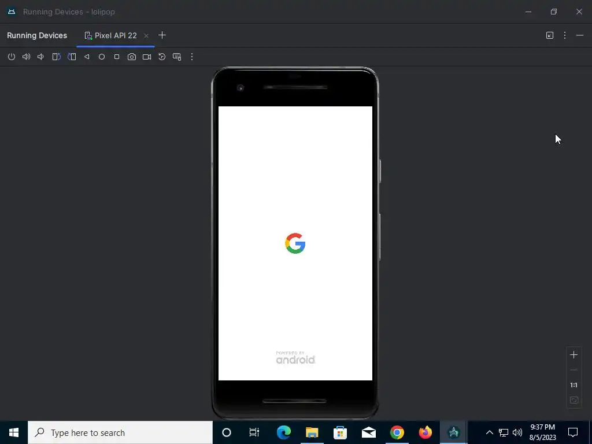Tap the emulator Home circle button
This screenshot has width=592, height=444.
pyautogui.click(x=102, y=57)
